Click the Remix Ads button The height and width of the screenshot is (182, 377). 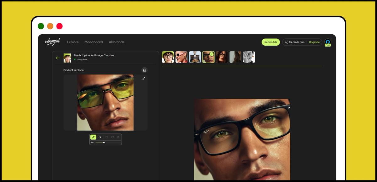pyautogui.click(x=270, y=42)
